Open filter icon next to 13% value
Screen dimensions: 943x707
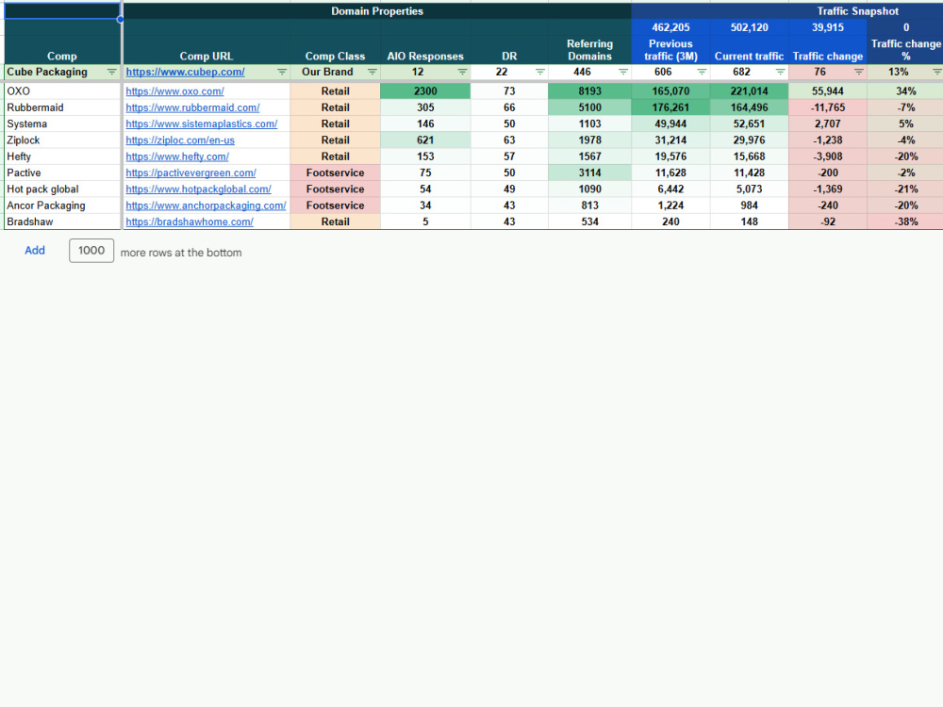pyautogui.click(x=937, y=73)
